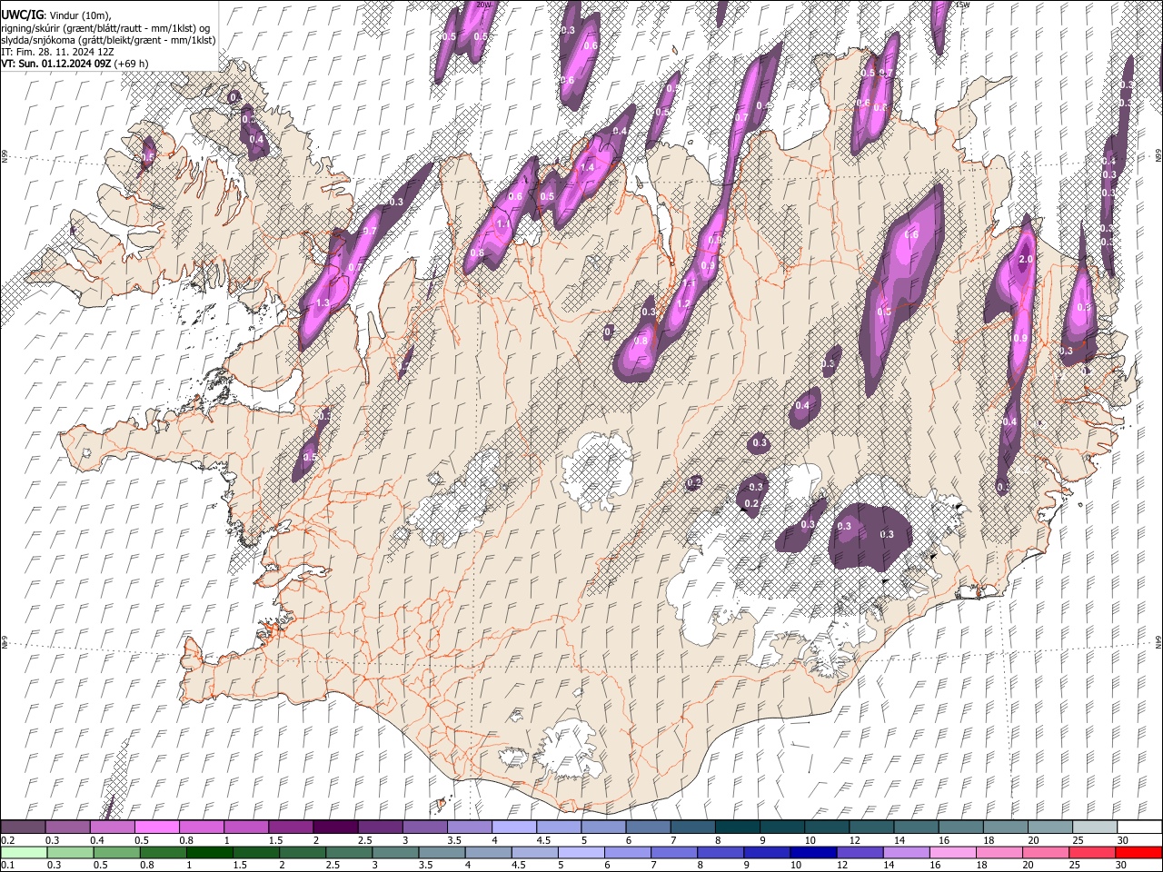
Task: Click the 0.2 label in snow legend
Action: pos(7,840)
